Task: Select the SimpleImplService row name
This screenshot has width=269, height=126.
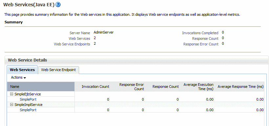Action: coord(29,105)
